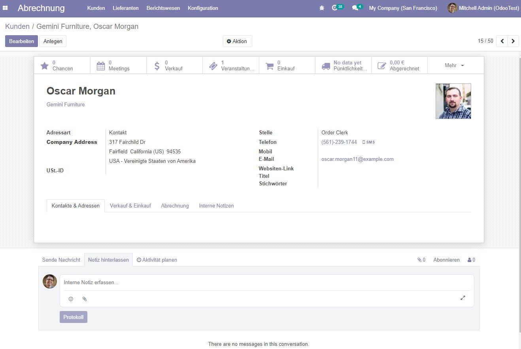This screenshot has height=349, width=521.
Task: Go to the previous record arrow
Action: coord(502,41)
